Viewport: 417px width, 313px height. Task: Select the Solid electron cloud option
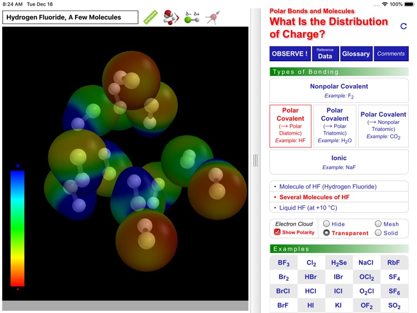[x=378, y=233]
